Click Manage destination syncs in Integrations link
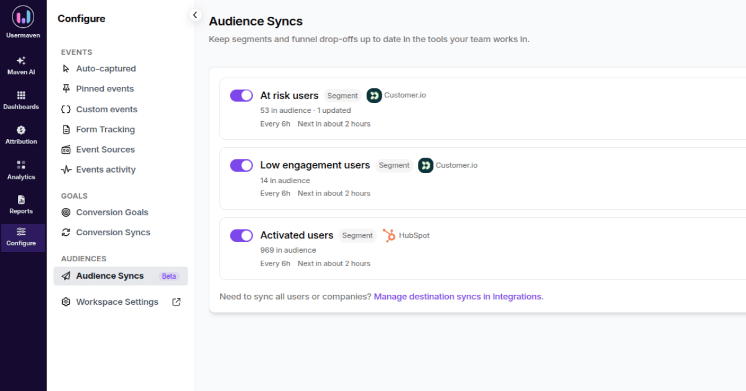Image resolution: width=746 pixels, height=391 pixels. [x=458, y=297]
